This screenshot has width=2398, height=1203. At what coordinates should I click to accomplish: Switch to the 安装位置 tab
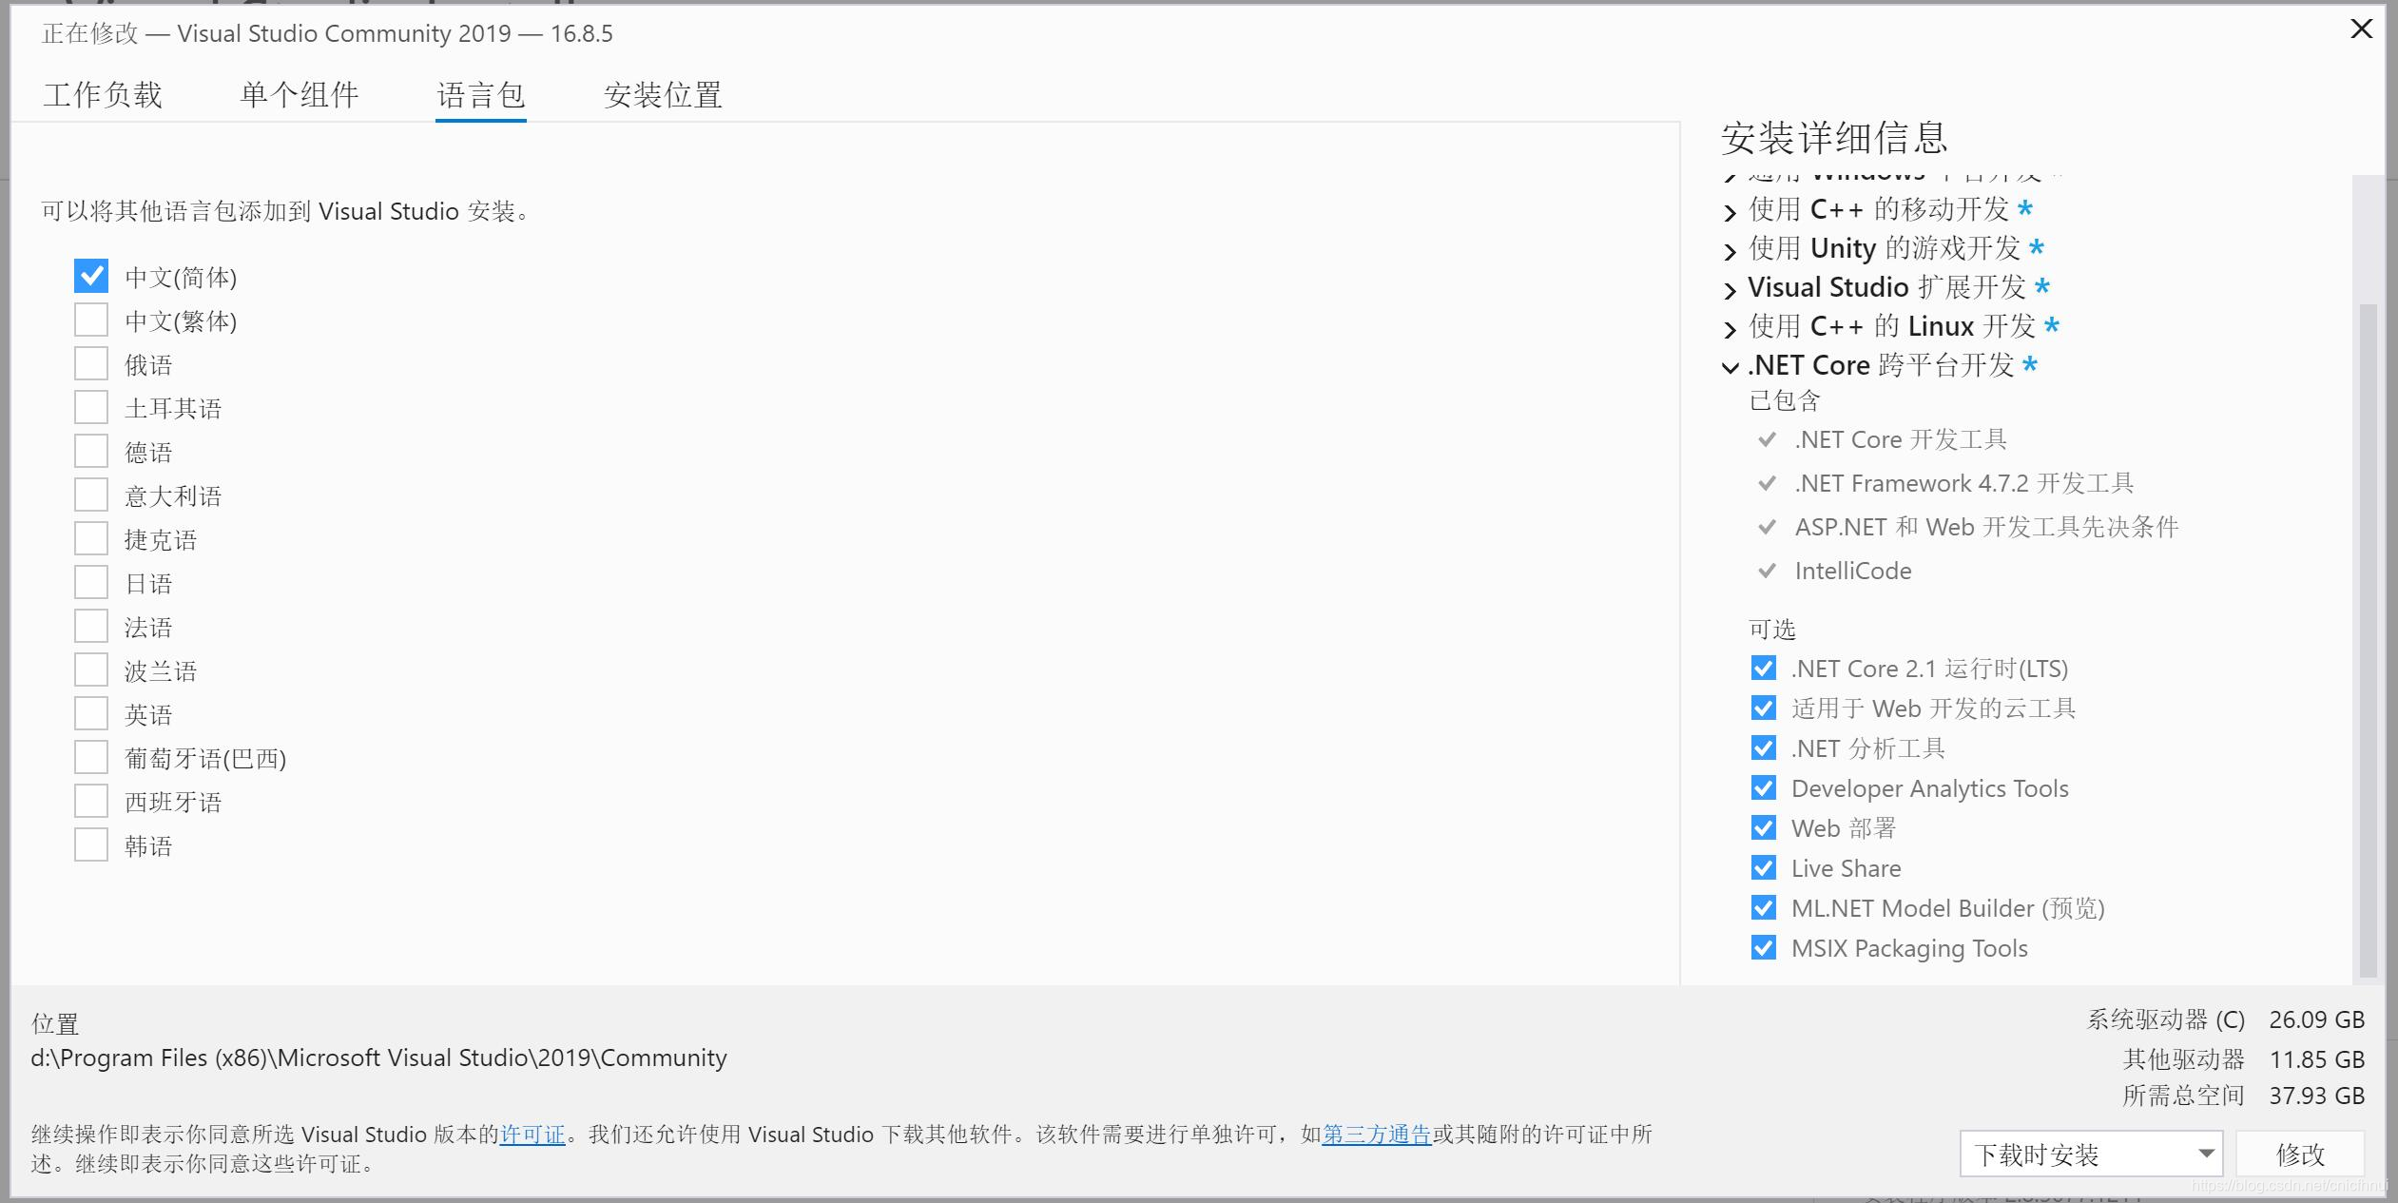663,95
